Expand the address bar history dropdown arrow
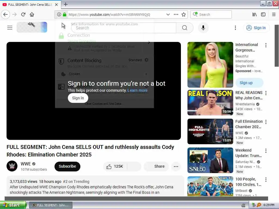Screen dimensions: 279x209 pos(168,14)
